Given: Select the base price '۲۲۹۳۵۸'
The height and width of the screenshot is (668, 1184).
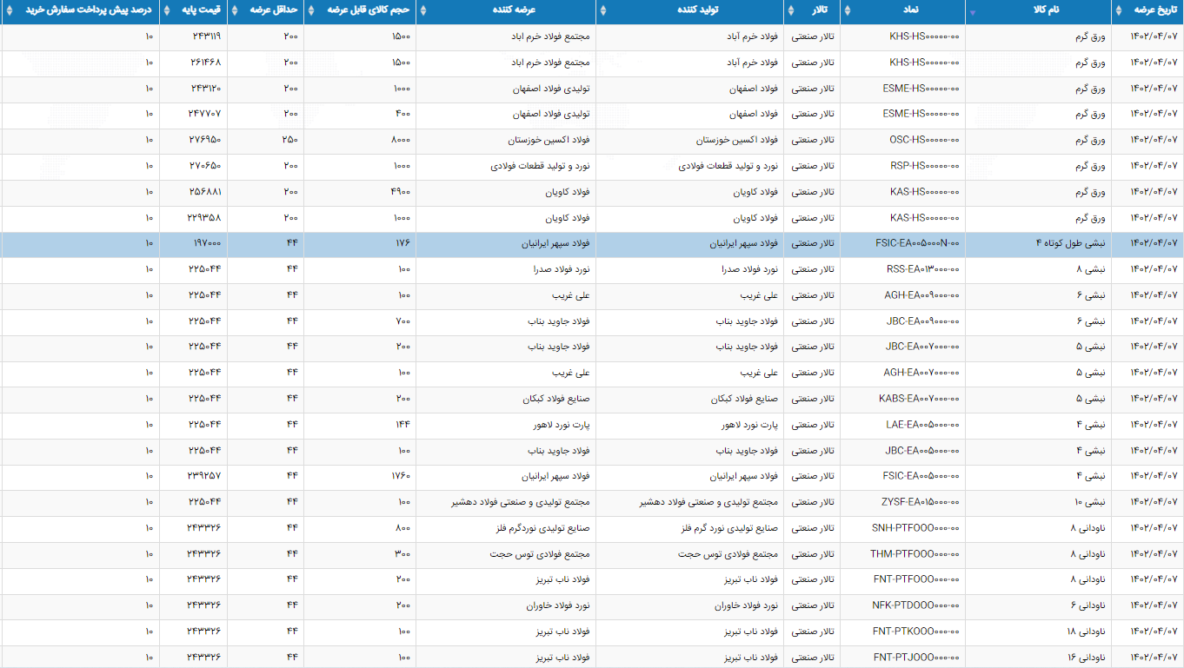Looking at the screenshot, I should pos(204,218).
